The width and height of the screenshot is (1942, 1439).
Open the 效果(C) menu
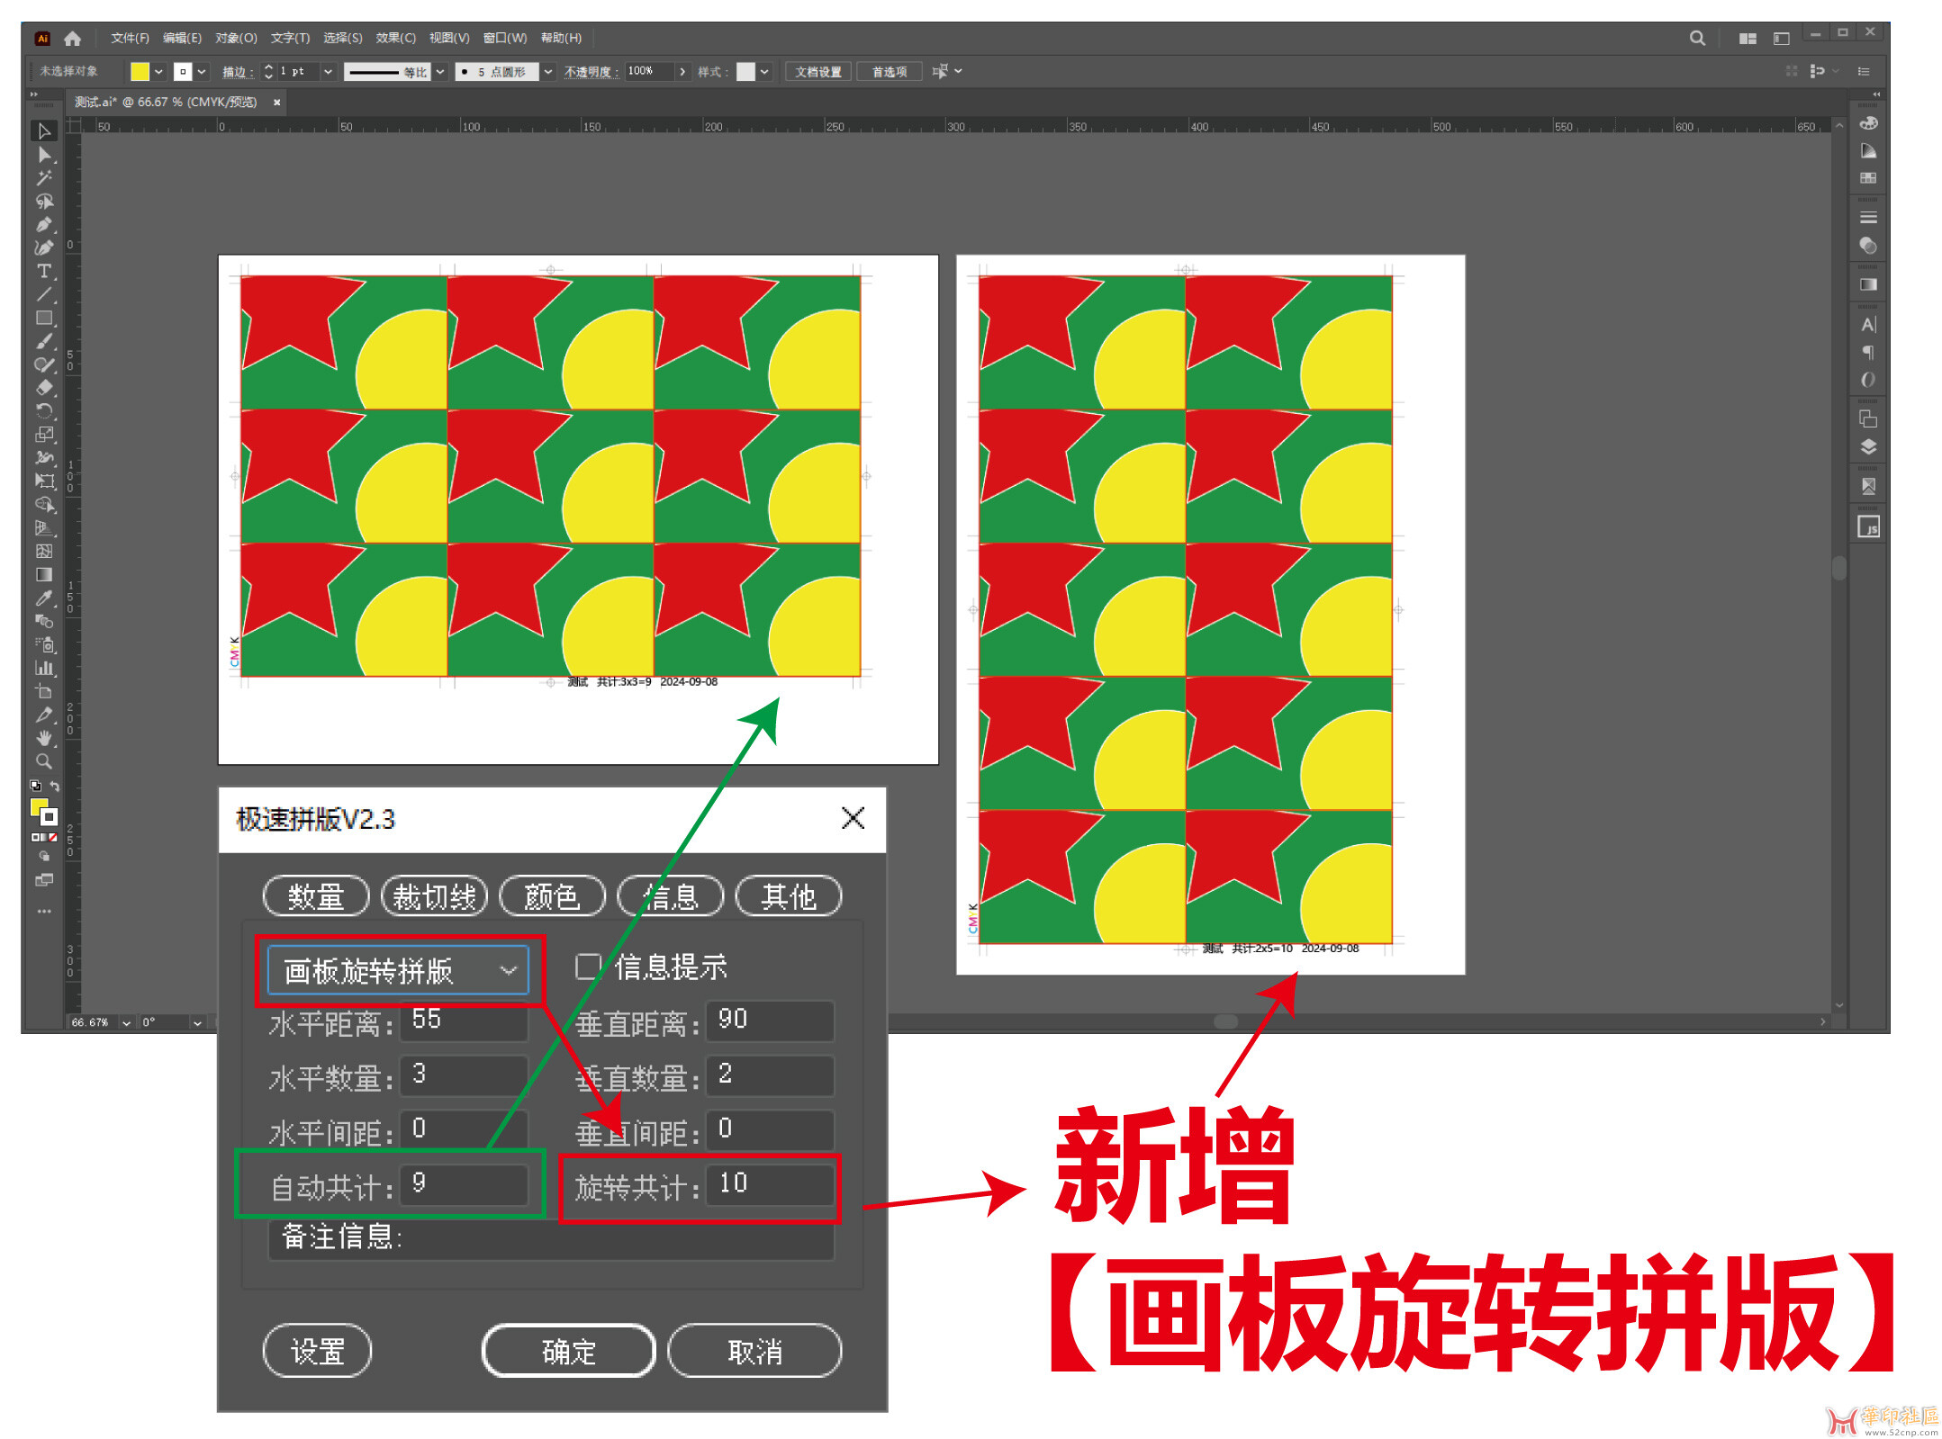point(395,38)
